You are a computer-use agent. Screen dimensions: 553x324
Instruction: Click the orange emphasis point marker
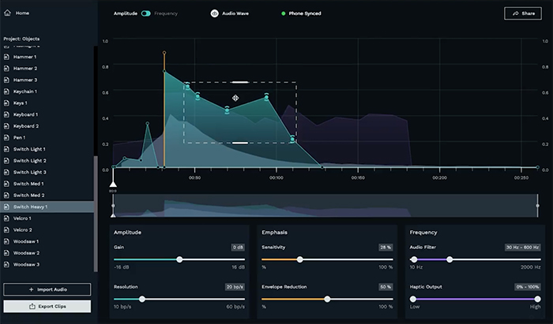click(x=164, y=53)
